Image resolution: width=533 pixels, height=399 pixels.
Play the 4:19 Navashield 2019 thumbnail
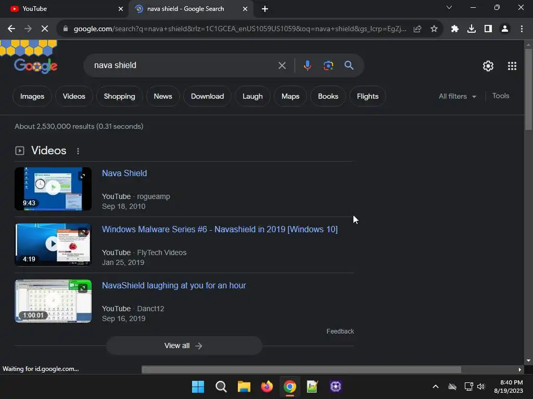pyautogui.click(x=53, y=245)
